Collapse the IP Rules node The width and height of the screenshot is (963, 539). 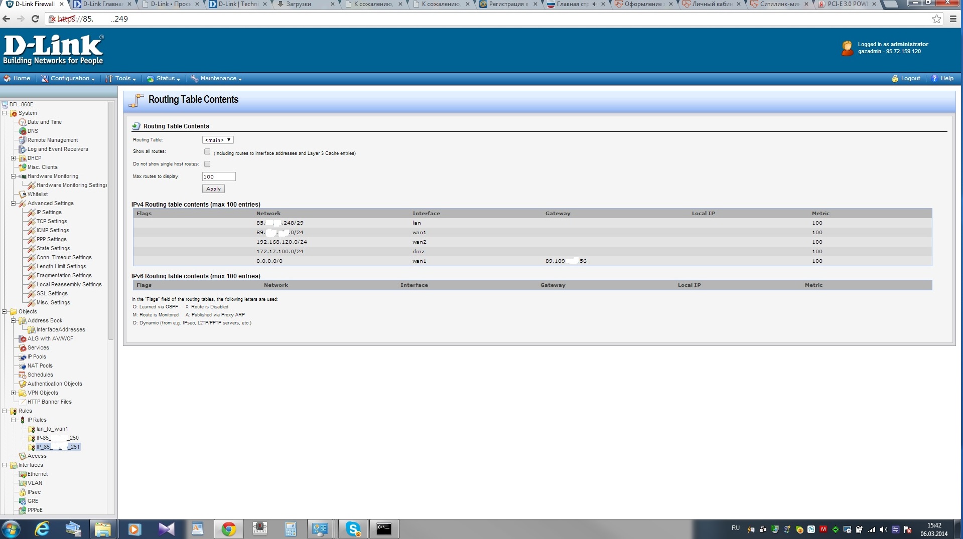(14, 420)
